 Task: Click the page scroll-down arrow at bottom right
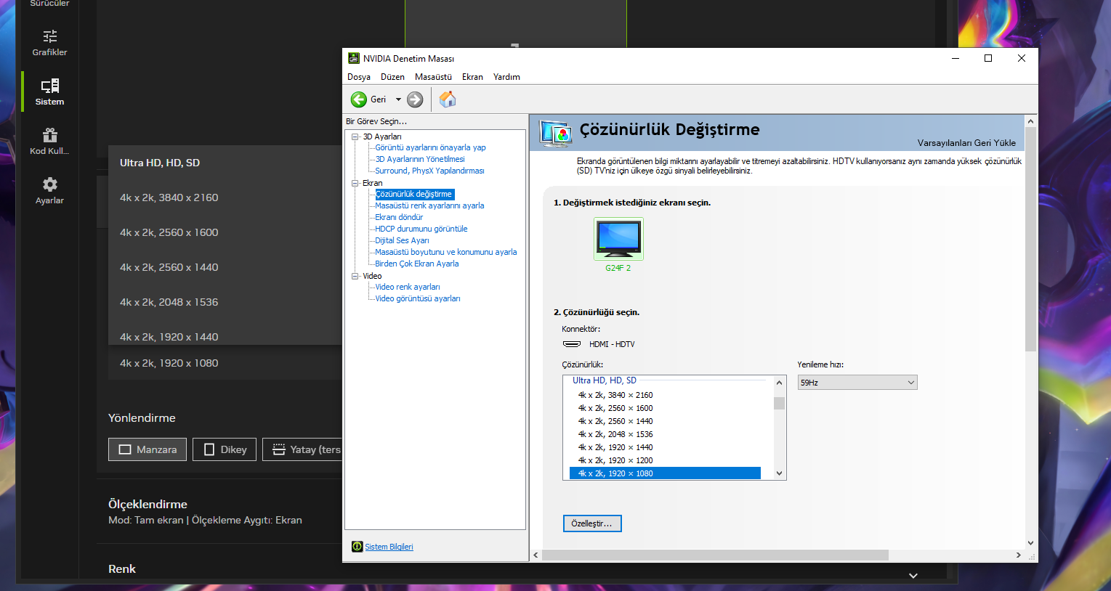(x=1030, y=543)
